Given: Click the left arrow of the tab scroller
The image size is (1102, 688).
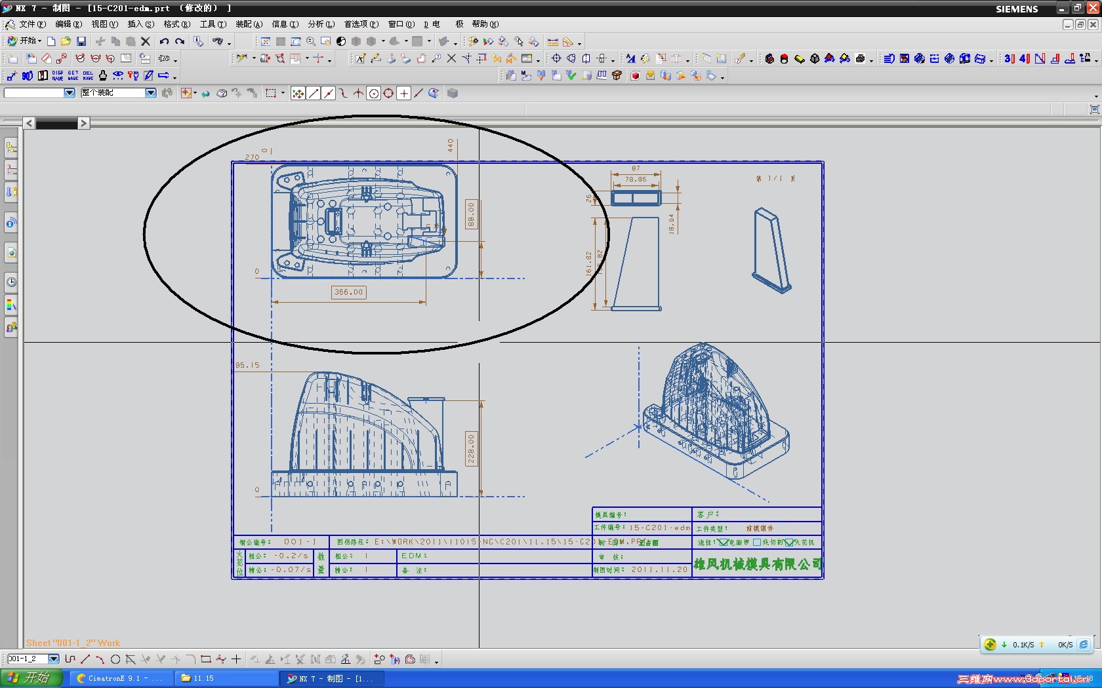Looking at the screenshot, I should 29,123.
